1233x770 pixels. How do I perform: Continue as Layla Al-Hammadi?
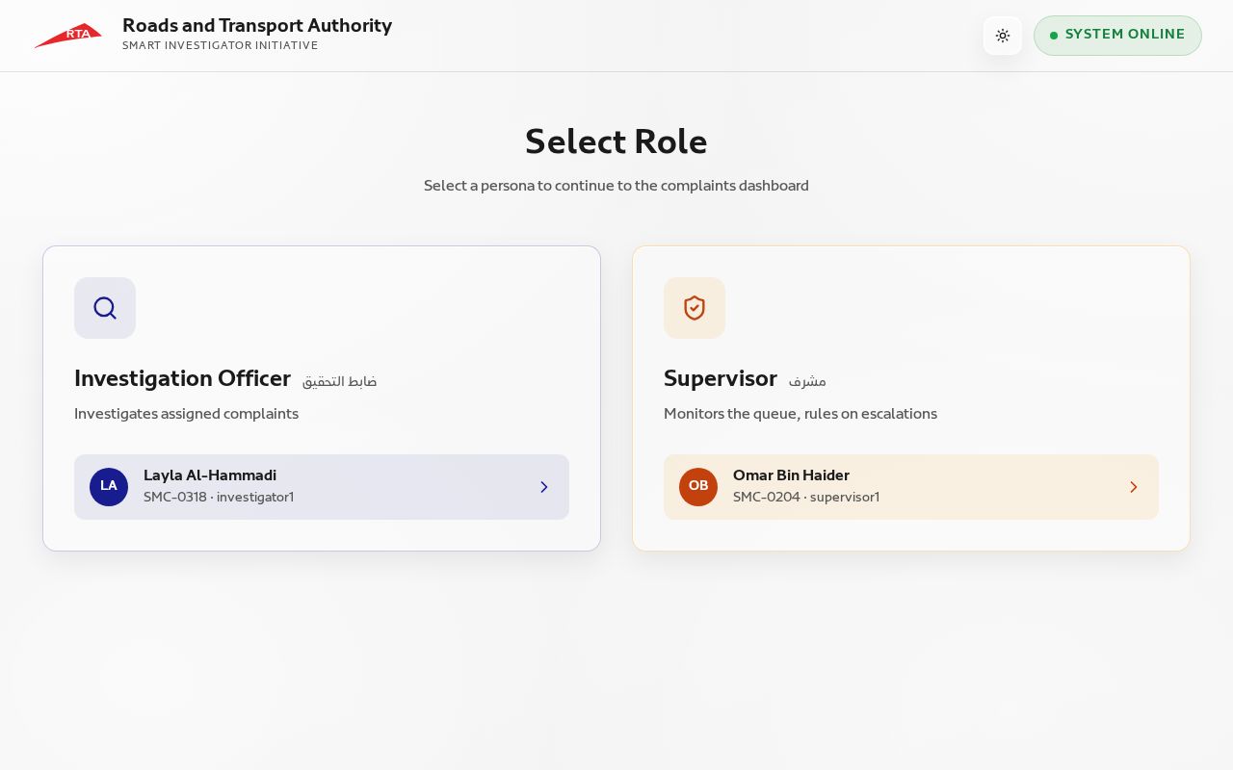[x=322, y=487]
